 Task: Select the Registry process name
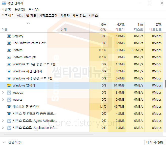[x=18, y=36]
